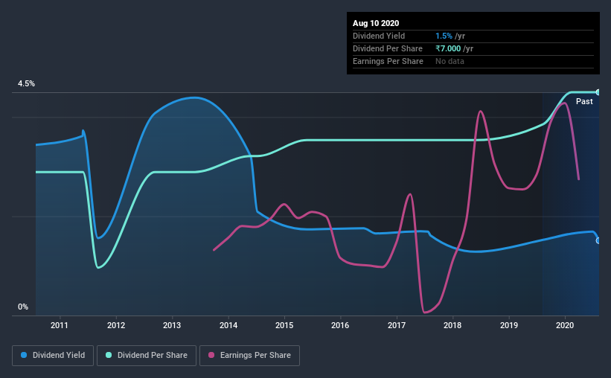Click the 2012 x-axis year label
This screenshot has height=378, width=611.
coord(116,325)
